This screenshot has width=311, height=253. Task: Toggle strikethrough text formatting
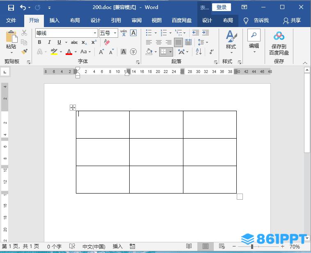[74, 42]
